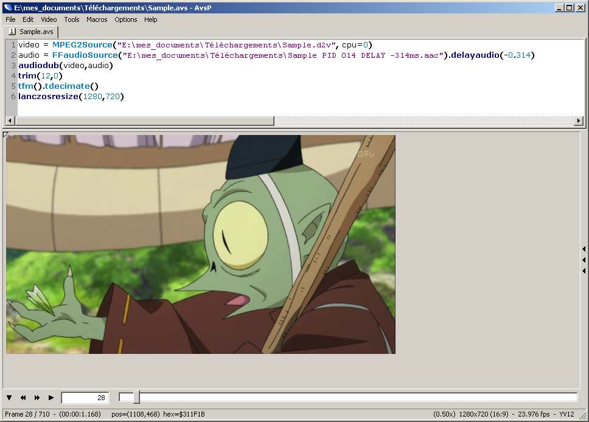Viewport: 589px width, 422px height.
Task: Click line number 2 in the gutter
Action: (x=13, y=55)
